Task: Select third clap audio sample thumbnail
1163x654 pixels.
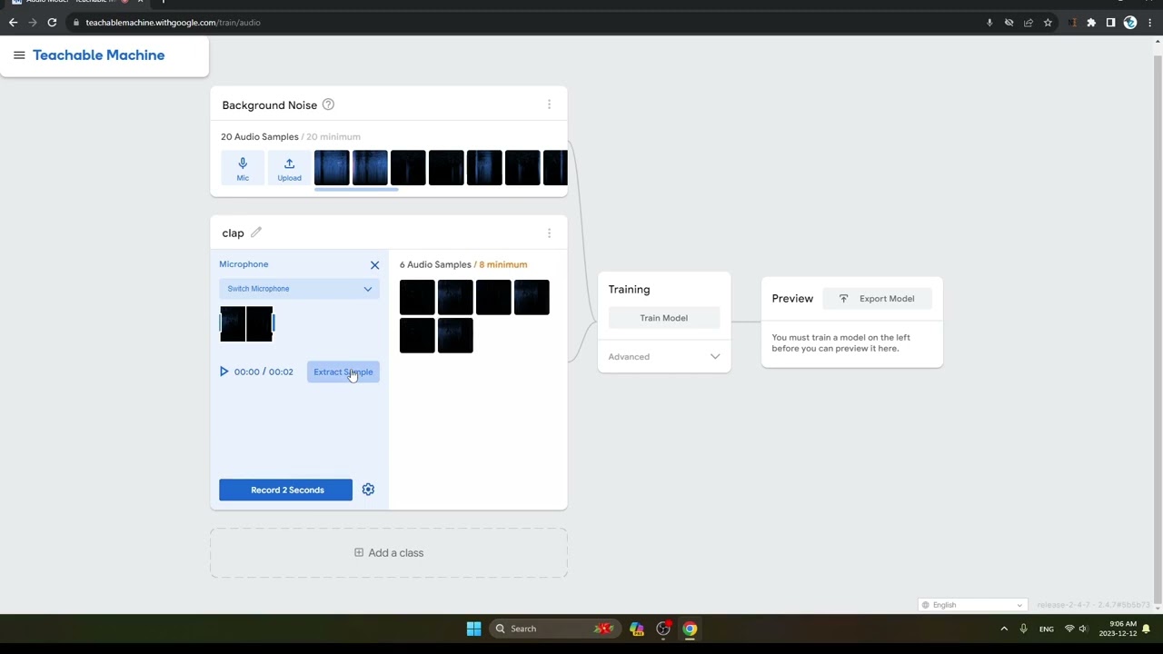Action: [493, 297]
